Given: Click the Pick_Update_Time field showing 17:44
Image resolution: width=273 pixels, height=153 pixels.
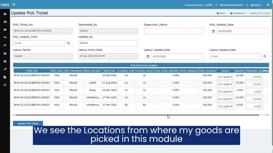Looking at the screenshot, I should coord(39,43).
